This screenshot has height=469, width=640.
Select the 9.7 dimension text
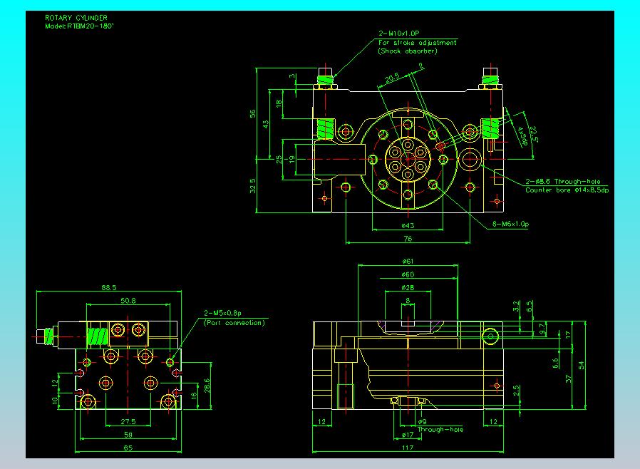pyautogui.click(x=542, y=329)
